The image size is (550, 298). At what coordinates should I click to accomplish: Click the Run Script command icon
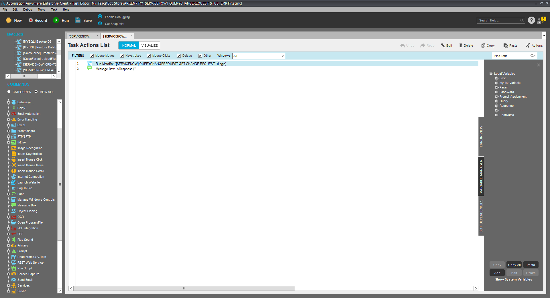(14, 268)
